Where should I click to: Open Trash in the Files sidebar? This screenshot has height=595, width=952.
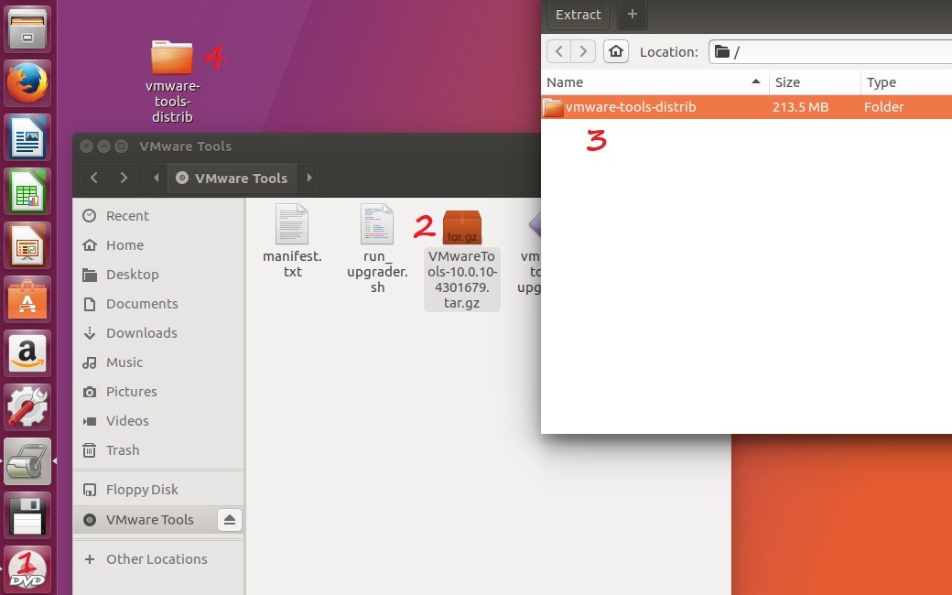click(157, 449)
